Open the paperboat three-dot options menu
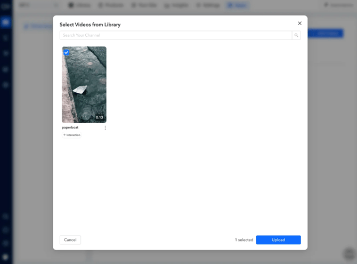The image size is (357, 264). coord(105,128)
